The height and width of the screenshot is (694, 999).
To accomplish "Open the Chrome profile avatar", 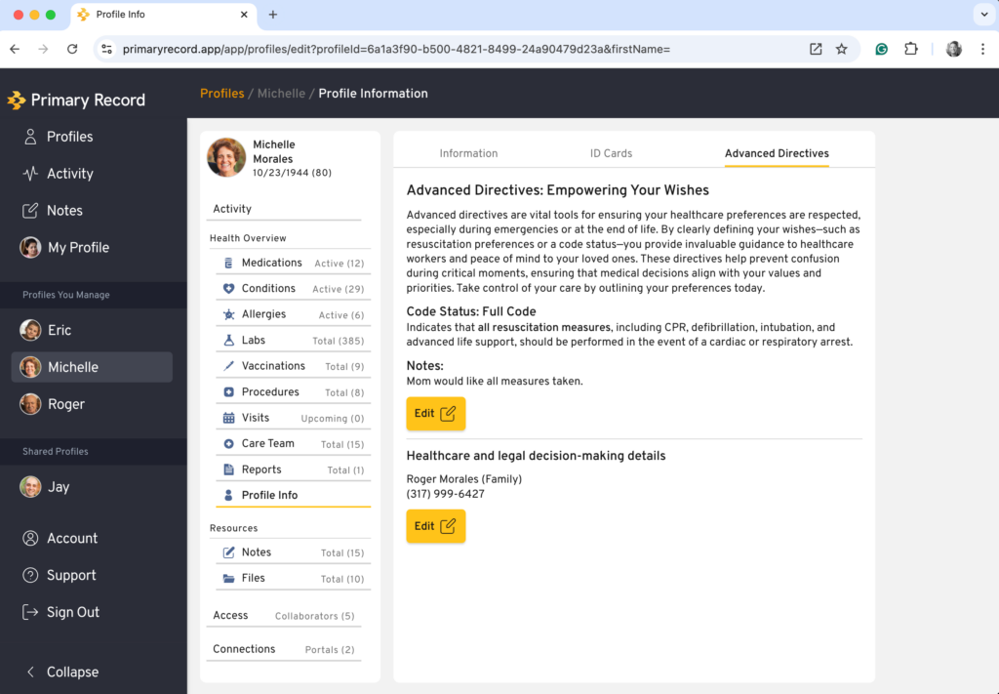I will point(954,49).
